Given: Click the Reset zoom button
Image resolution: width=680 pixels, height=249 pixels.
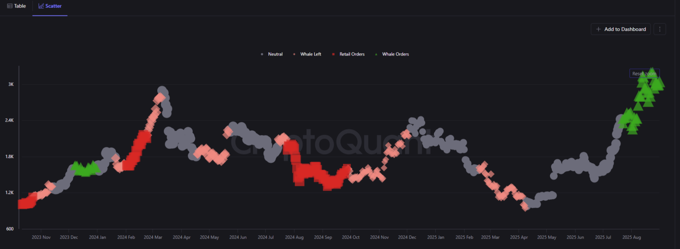Looking at the screenshot, I should 644,73.
